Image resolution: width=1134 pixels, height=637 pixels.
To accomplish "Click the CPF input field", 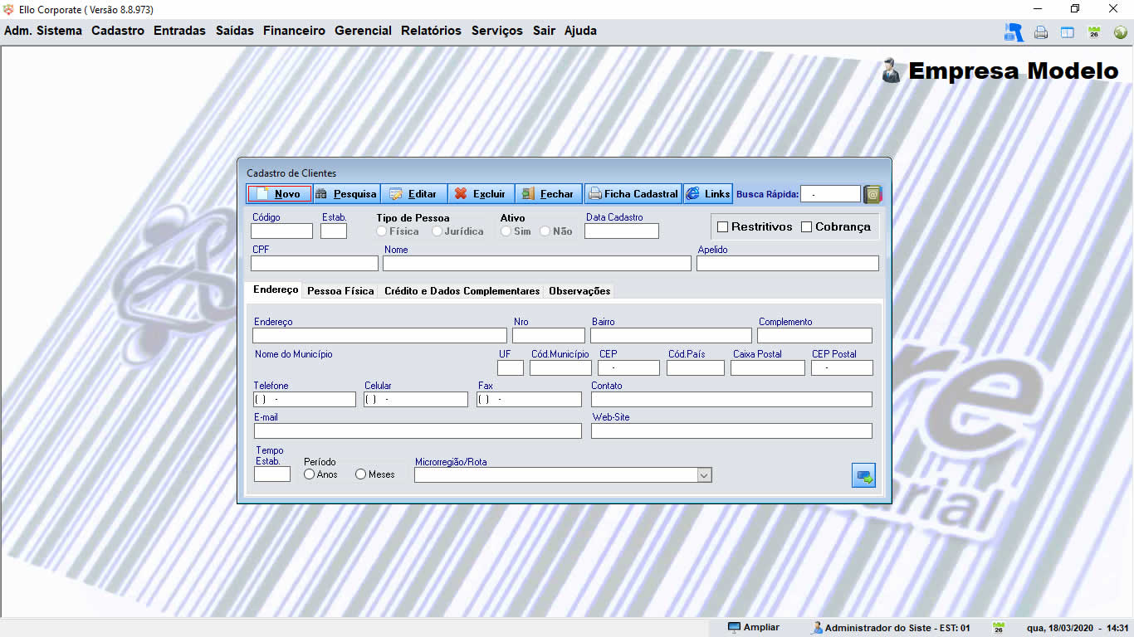I will pos(315,263).
